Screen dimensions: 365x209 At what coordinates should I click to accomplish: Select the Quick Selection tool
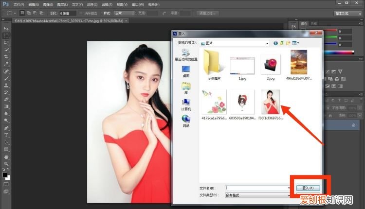tap(6, 50)
